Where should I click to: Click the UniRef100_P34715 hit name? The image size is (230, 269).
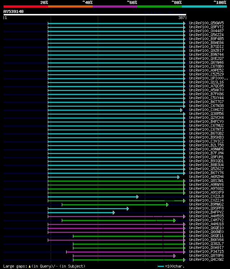tap(206, 252)
